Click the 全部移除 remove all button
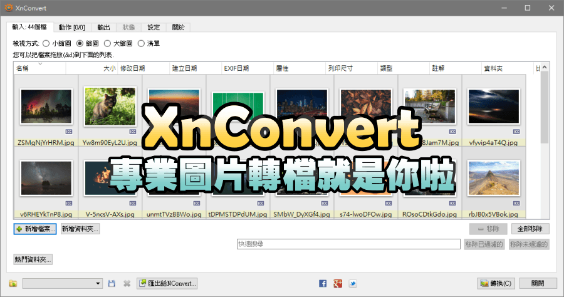Image resolution: width=564 pixels, height=297 pixels. pos(530,229)
